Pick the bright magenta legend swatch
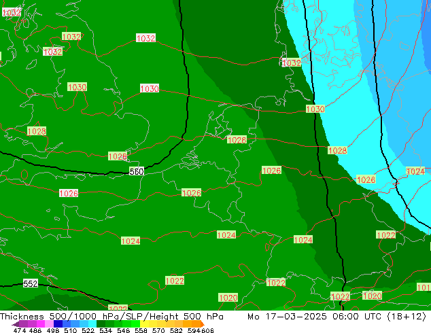 (41, 324)
